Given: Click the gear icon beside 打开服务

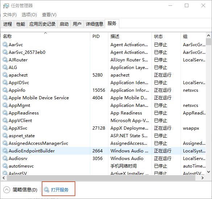Looking at the screenshot, I should click(46, 190).
